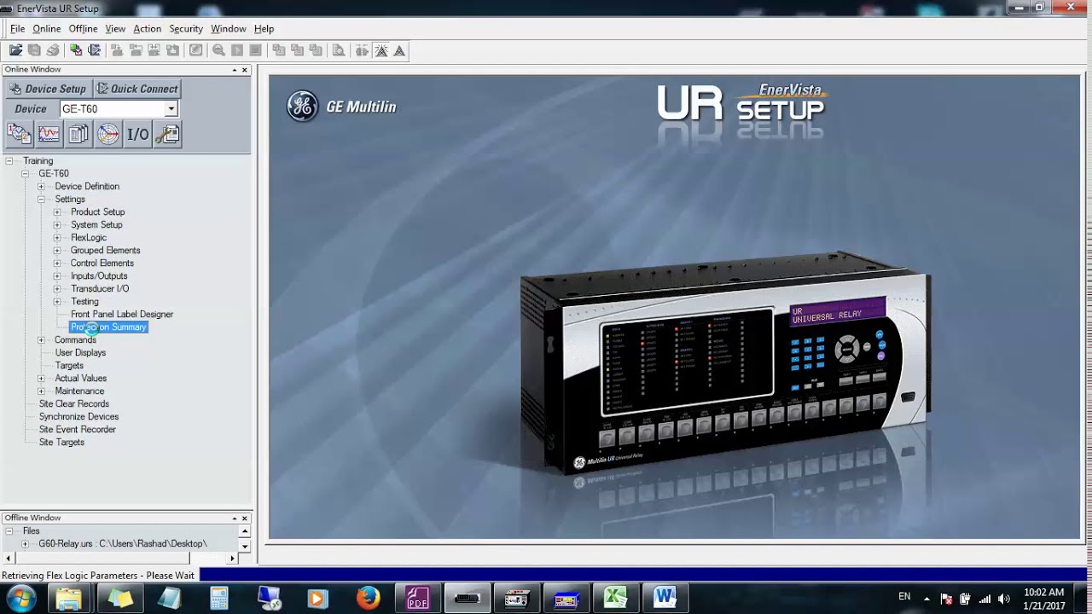
Task: Select Front Panel Label Designer
Action: coord(122,315)
